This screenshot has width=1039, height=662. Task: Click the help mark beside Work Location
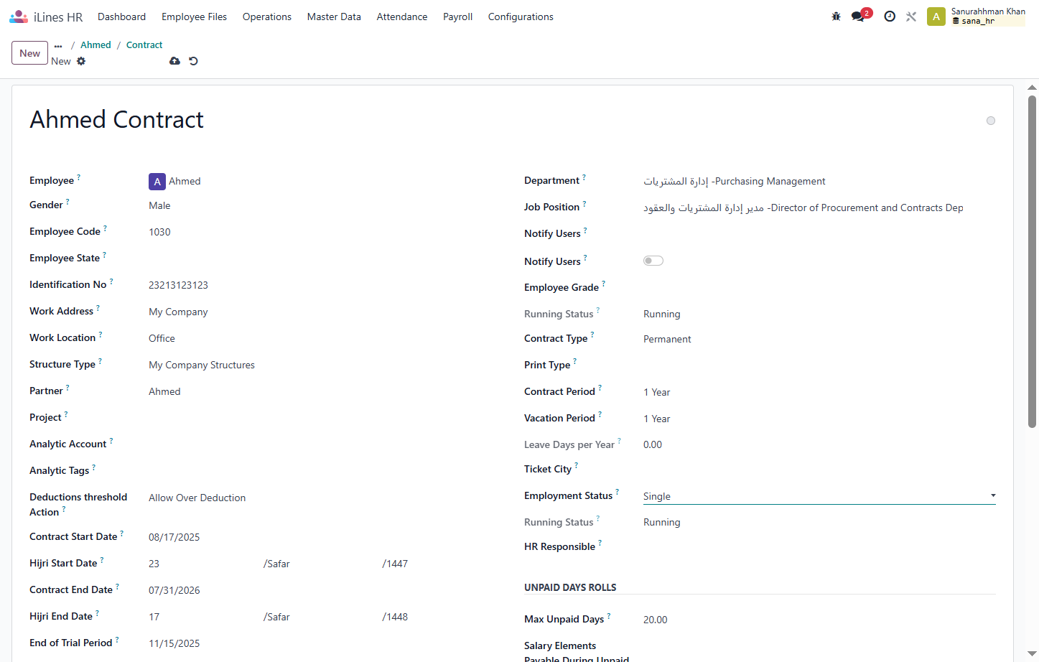point(101,335)
